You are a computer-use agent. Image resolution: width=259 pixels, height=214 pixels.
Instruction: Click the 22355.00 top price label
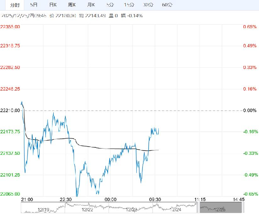(12, 27)
